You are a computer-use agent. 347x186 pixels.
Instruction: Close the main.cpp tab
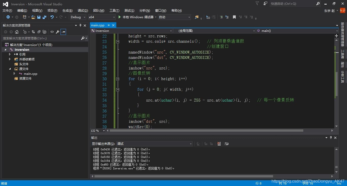pos(113,25)
